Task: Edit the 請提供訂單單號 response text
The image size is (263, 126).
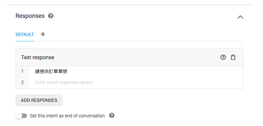Action: [x=51, y=71]
